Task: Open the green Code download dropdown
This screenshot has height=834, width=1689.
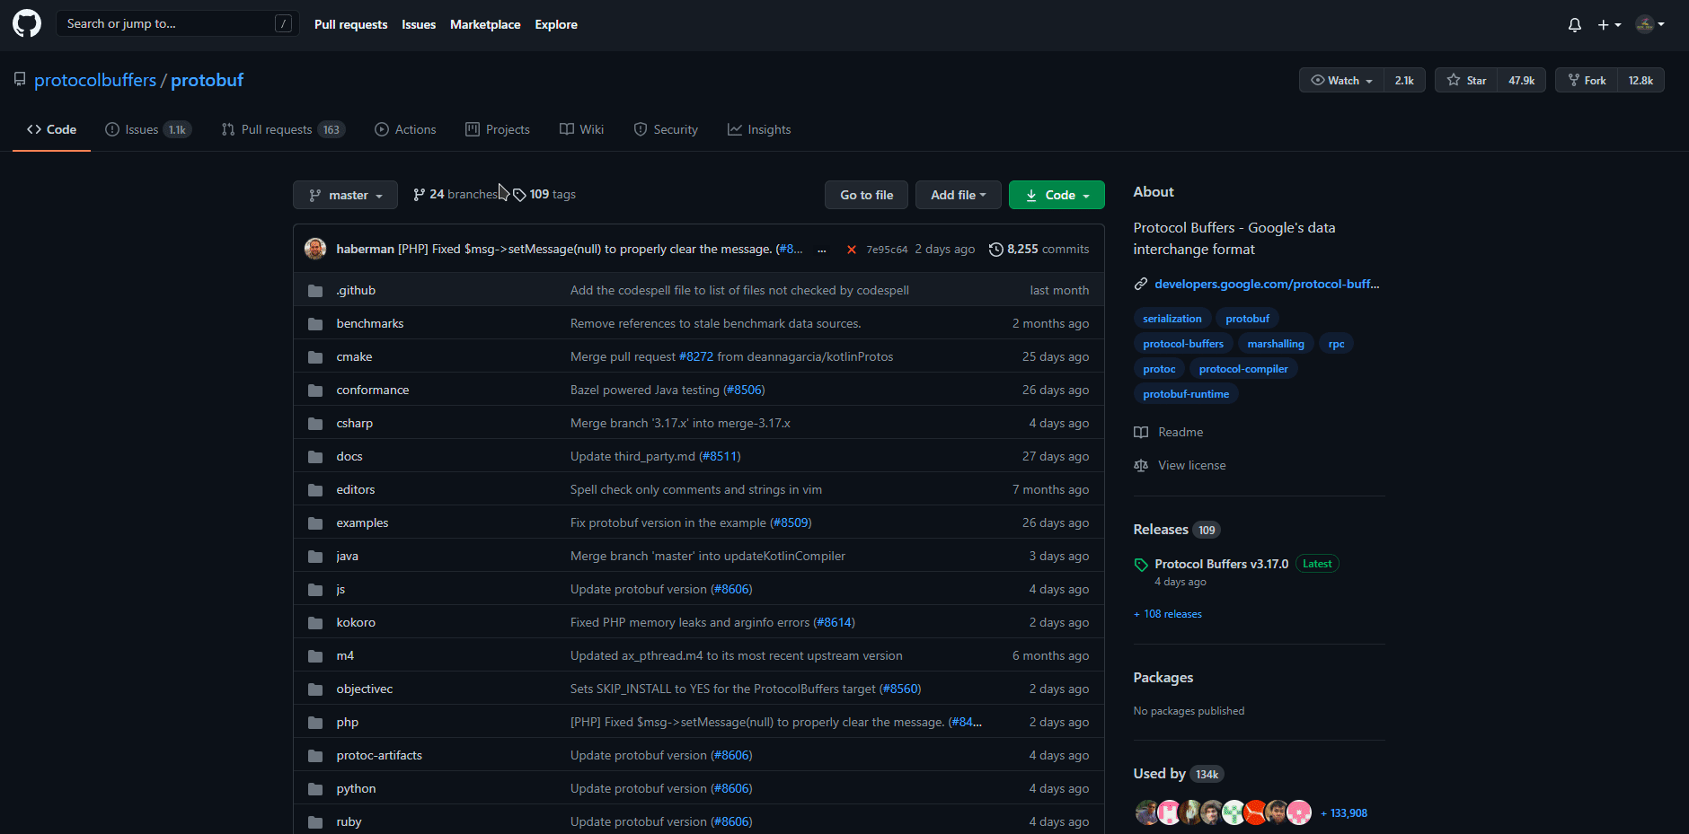Action: coord(1057,195)
